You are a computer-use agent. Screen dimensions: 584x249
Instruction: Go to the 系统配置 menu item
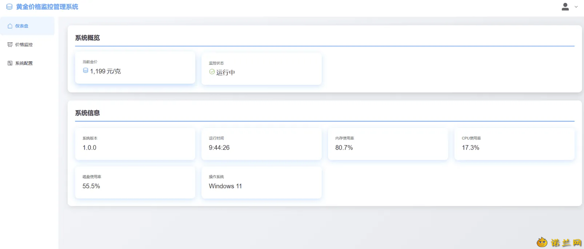click(27, 63)
